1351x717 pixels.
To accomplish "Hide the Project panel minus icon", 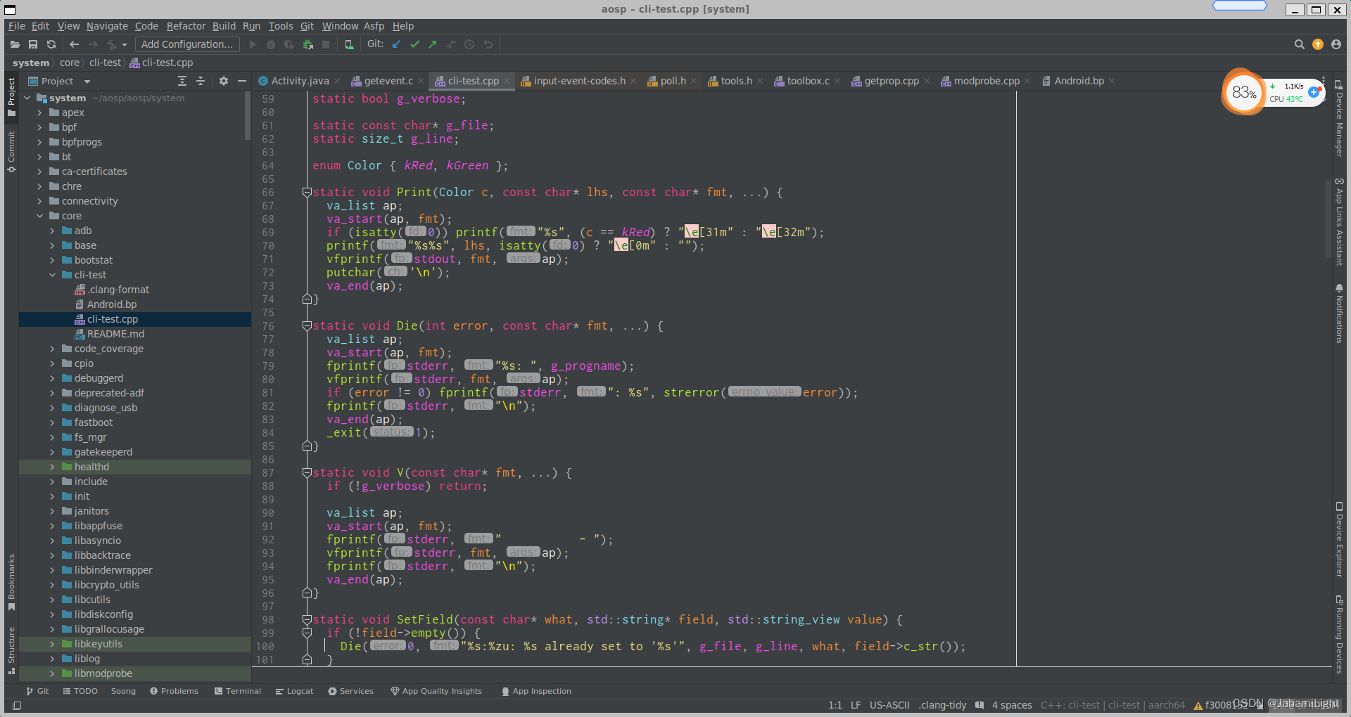I will [242, 81].
